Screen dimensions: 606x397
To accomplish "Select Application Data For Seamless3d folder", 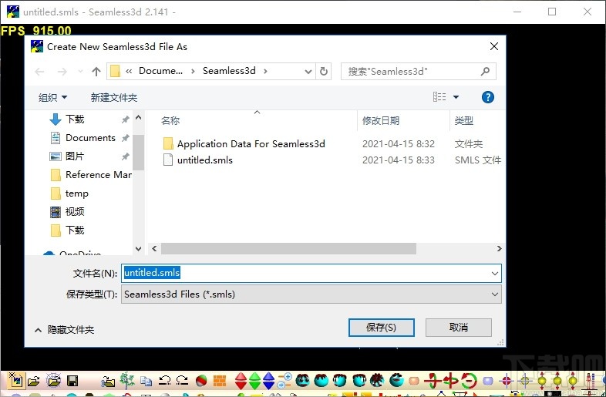I will (x=251, y=144).
